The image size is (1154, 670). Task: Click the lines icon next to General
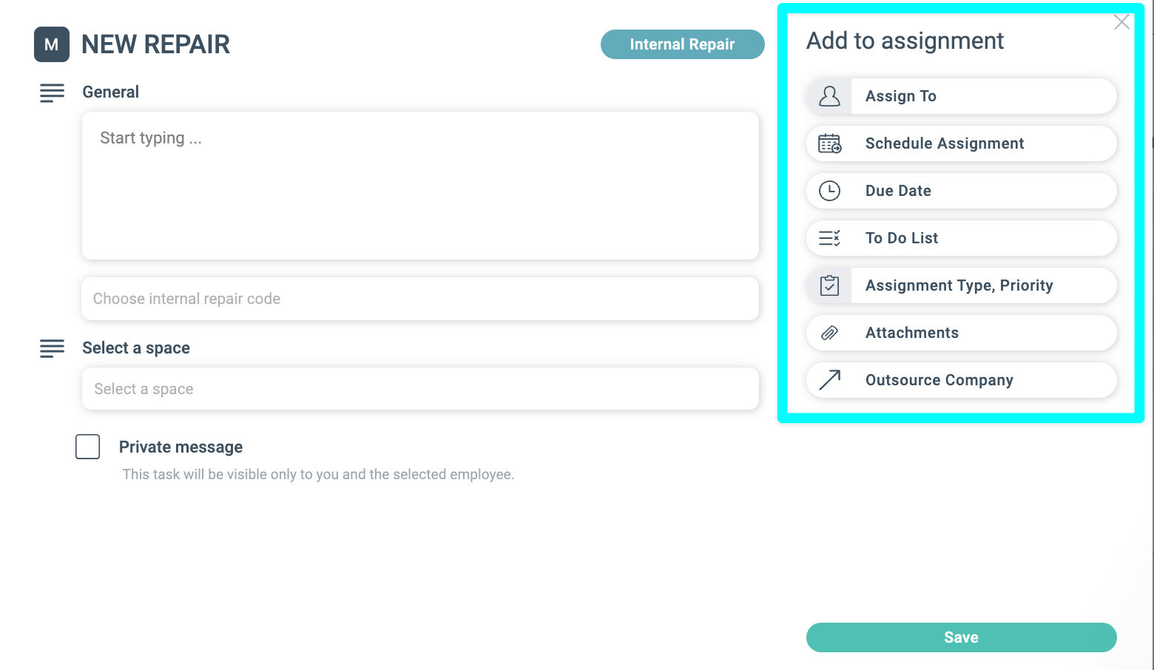pyautogui.click(x=52, y=92)
